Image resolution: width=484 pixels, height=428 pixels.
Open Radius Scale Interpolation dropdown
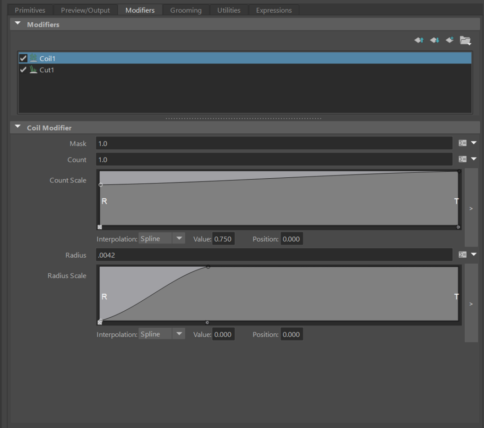tap(162, 334)
